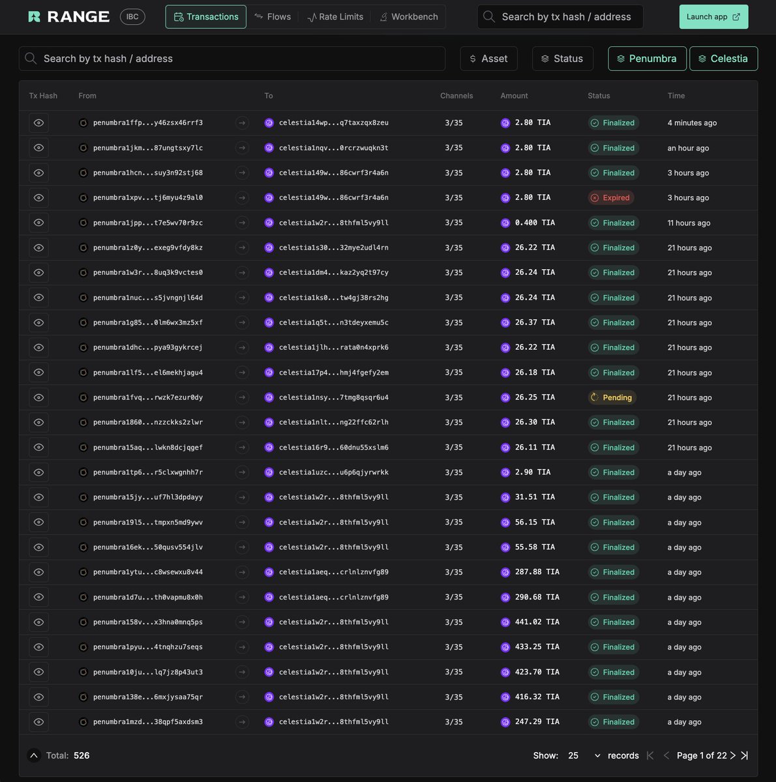This screenshot has height=782, width=776.
Task: Open the Asset filter dropdown
Action: coord(488,59)
